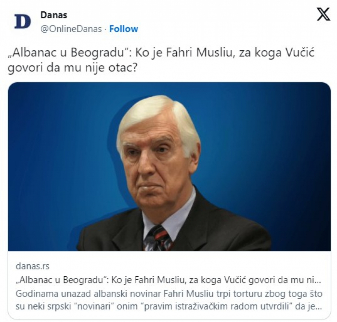Open the X logo in the corner
The width and height of the screenshot is (337, 322).
point(323,14)
